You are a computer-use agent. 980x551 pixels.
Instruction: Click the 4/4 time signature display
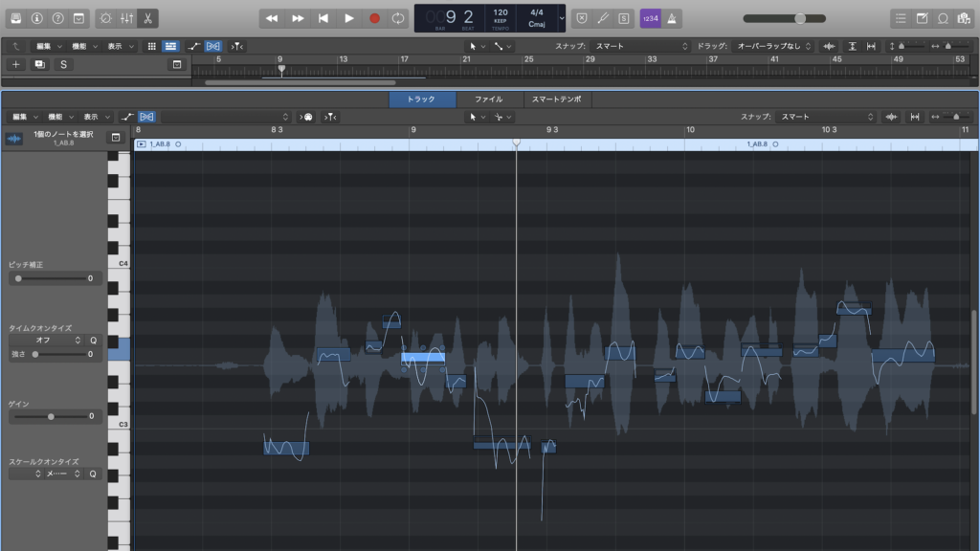[x=537, y=11]
